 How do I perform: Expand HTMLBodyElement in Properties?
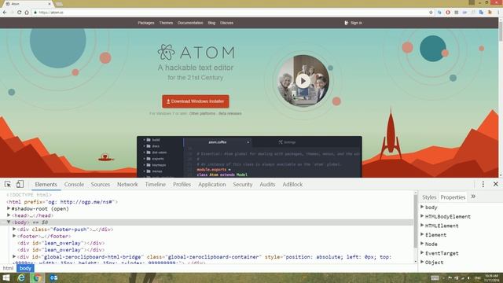click(422, 216)
